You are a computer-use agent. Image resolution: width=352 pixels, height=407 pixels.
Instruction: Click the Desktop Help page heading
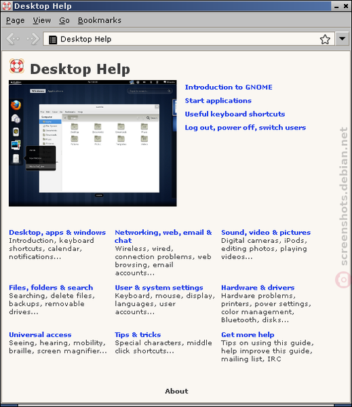tap(80, 69)
